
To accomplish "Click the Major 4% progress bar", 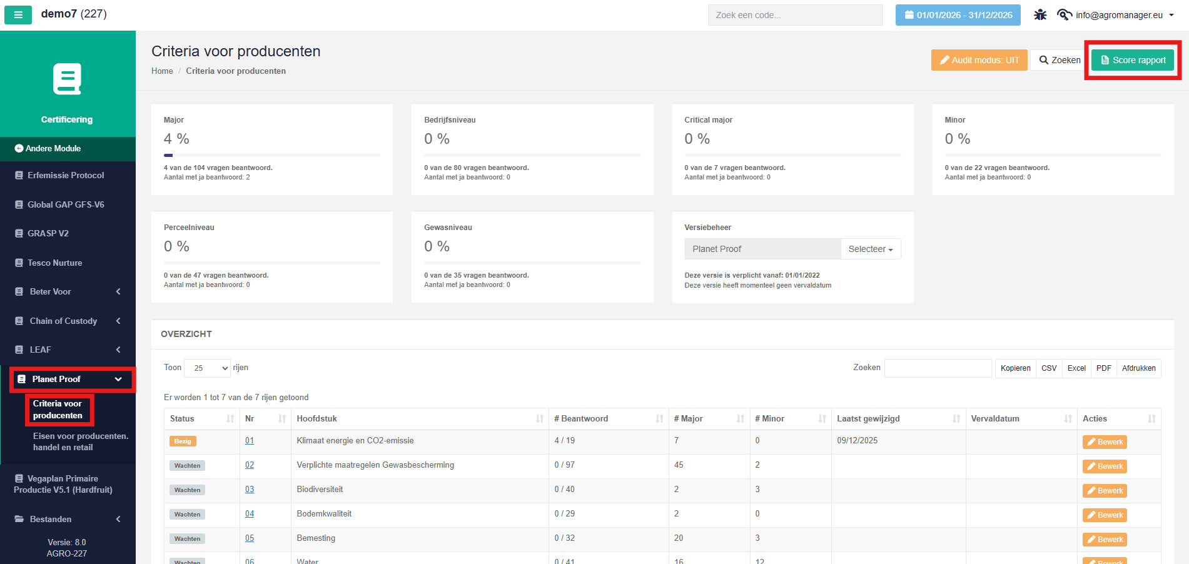I will pos(272,155).
